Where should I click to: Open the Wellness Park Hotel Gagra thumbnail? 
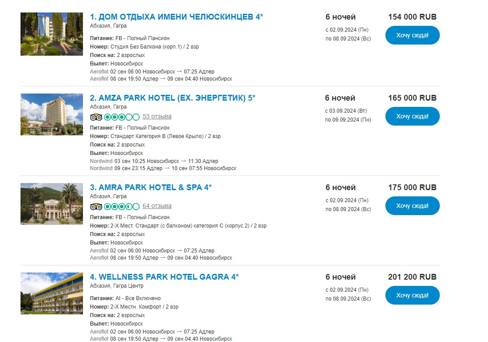(52, 293)
